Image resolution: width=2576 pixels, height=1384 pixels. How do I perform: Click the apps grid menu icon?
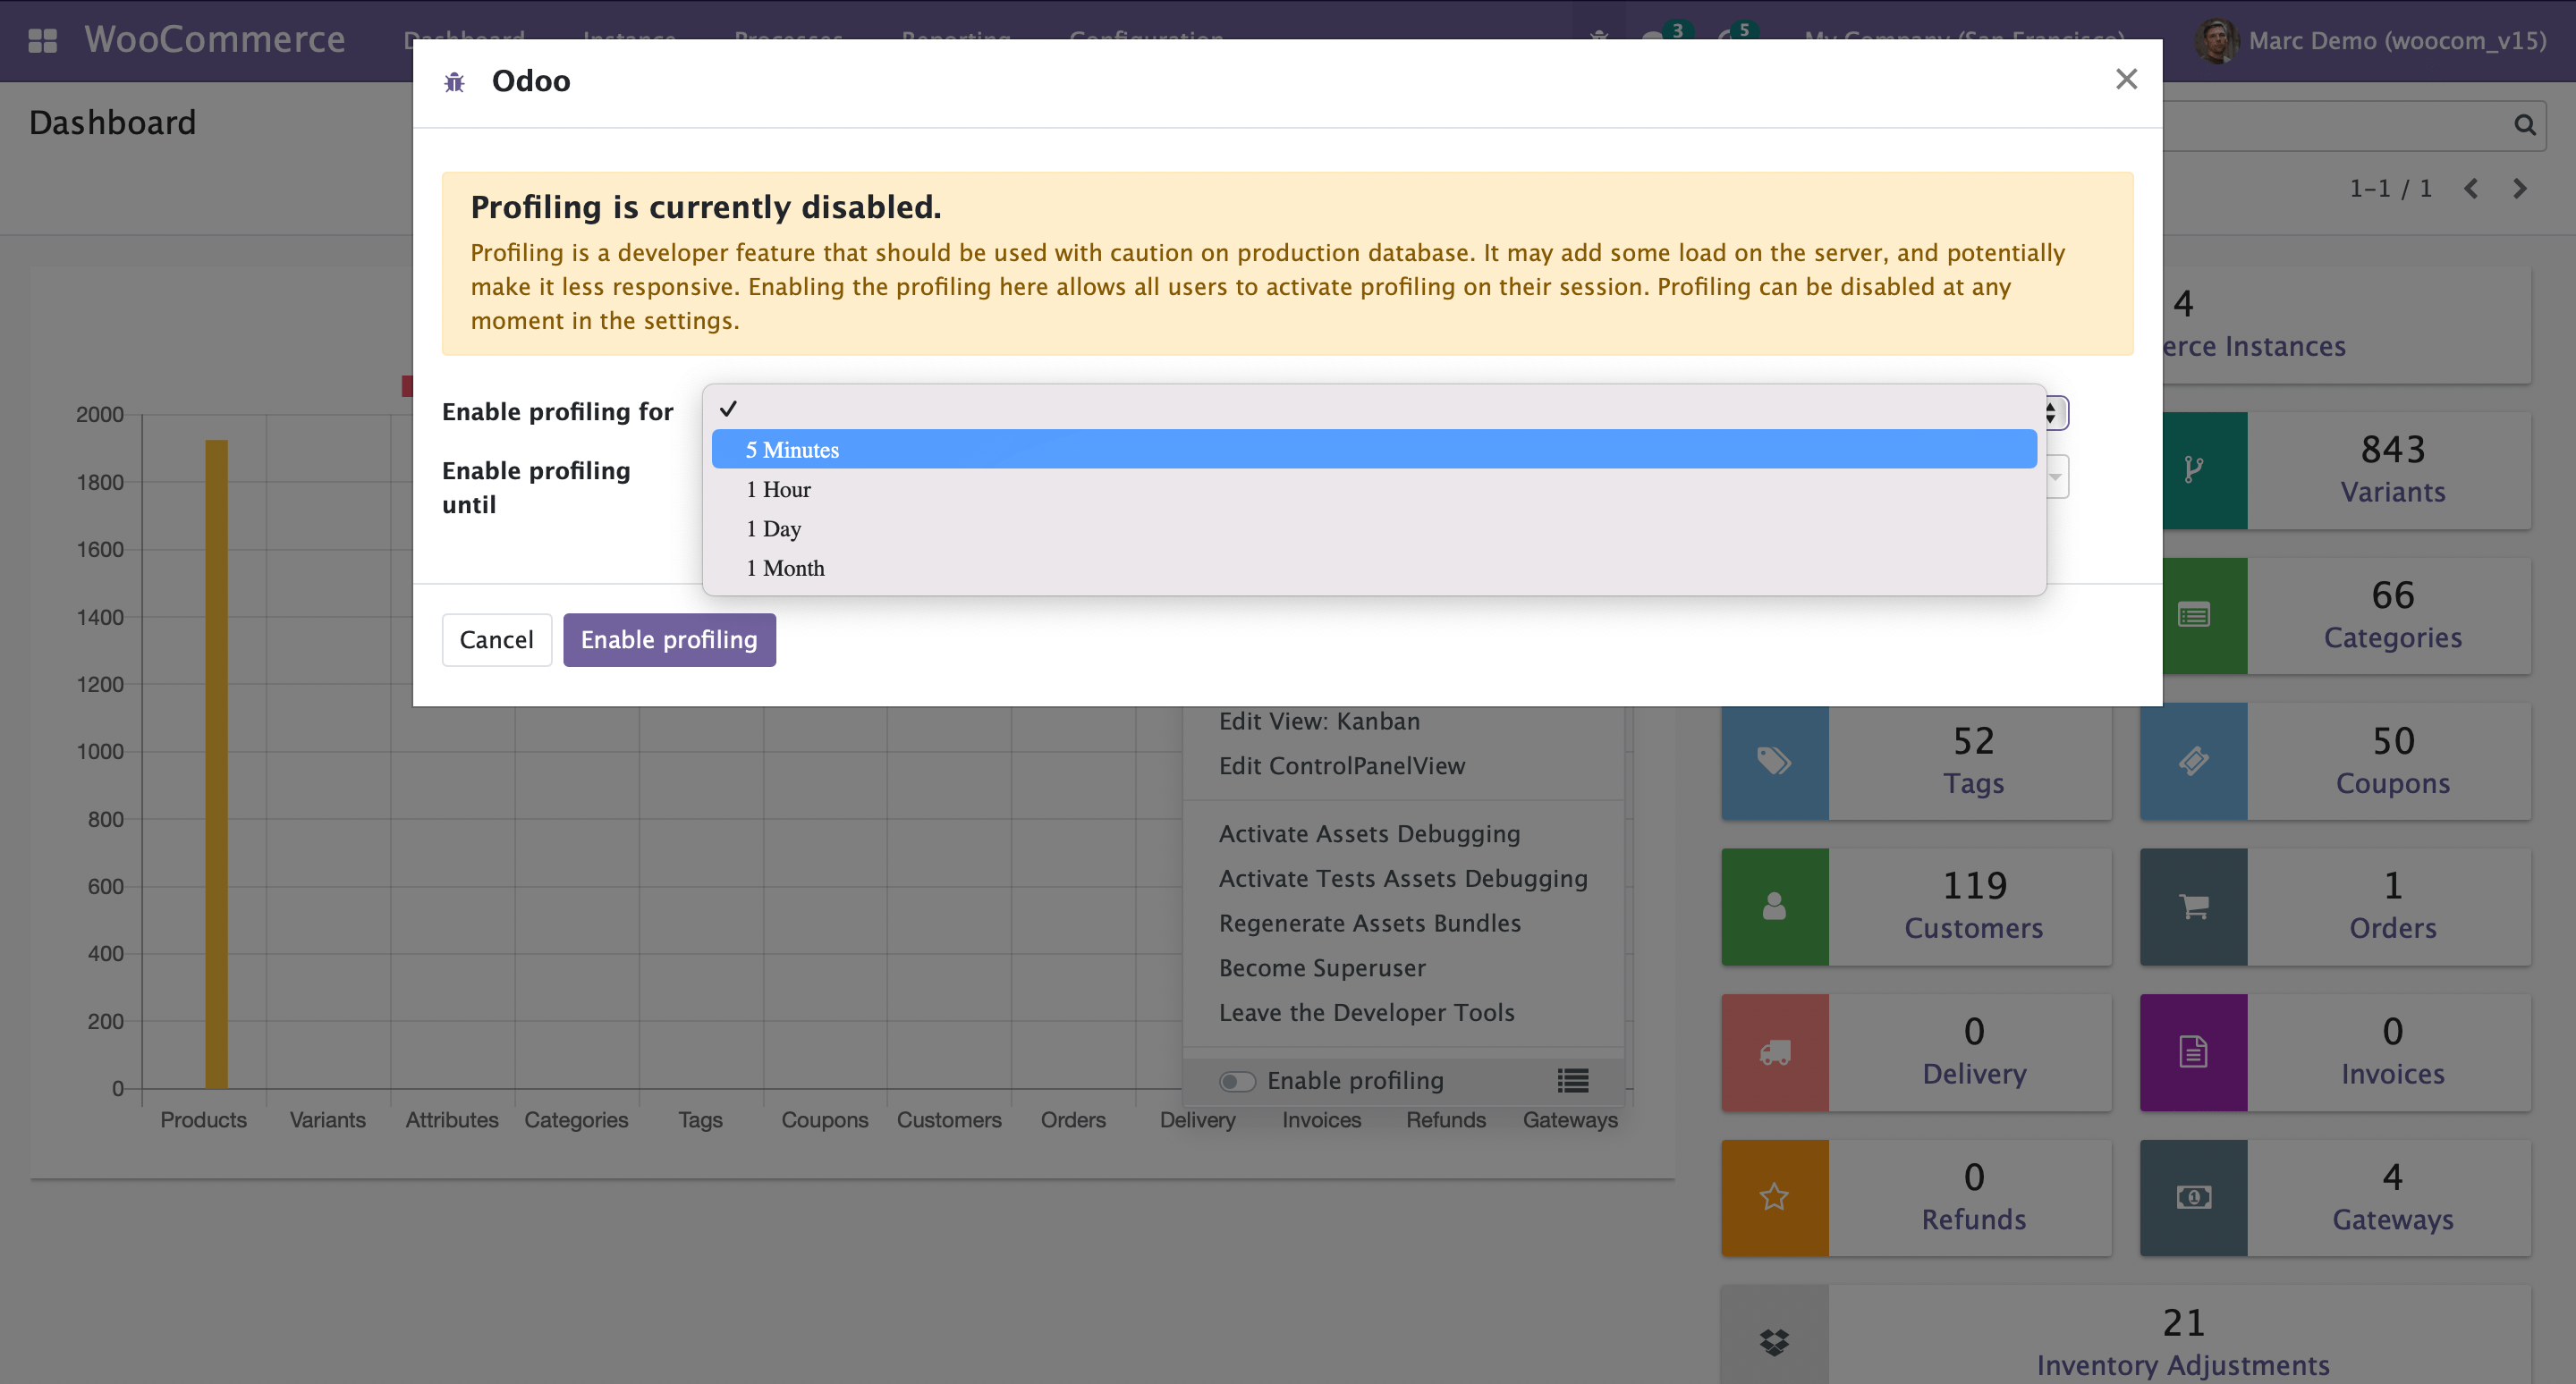tap(42, 40)
